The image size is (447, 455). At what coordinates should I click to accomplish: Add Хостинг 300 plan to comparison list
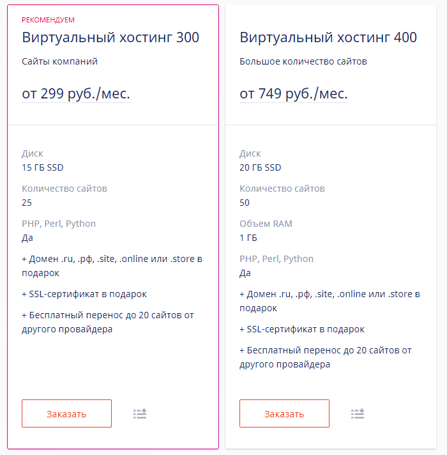pyautogui.click(x=140, y=413)
